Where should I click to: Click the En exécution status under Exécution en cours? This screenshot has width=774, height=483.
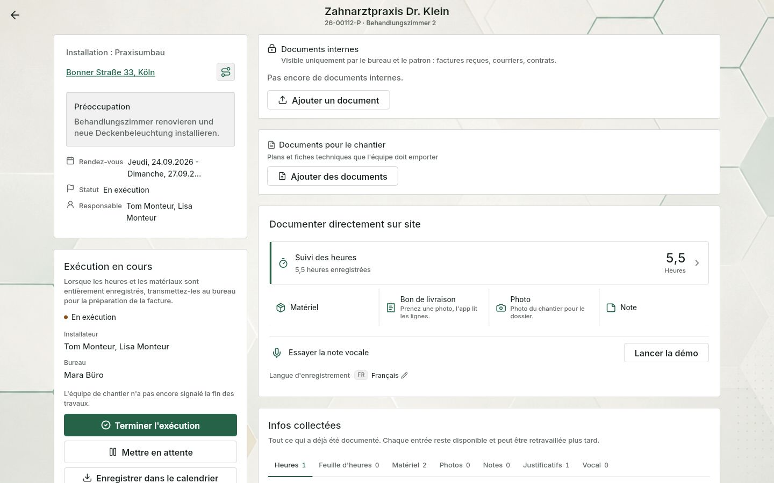94,317
